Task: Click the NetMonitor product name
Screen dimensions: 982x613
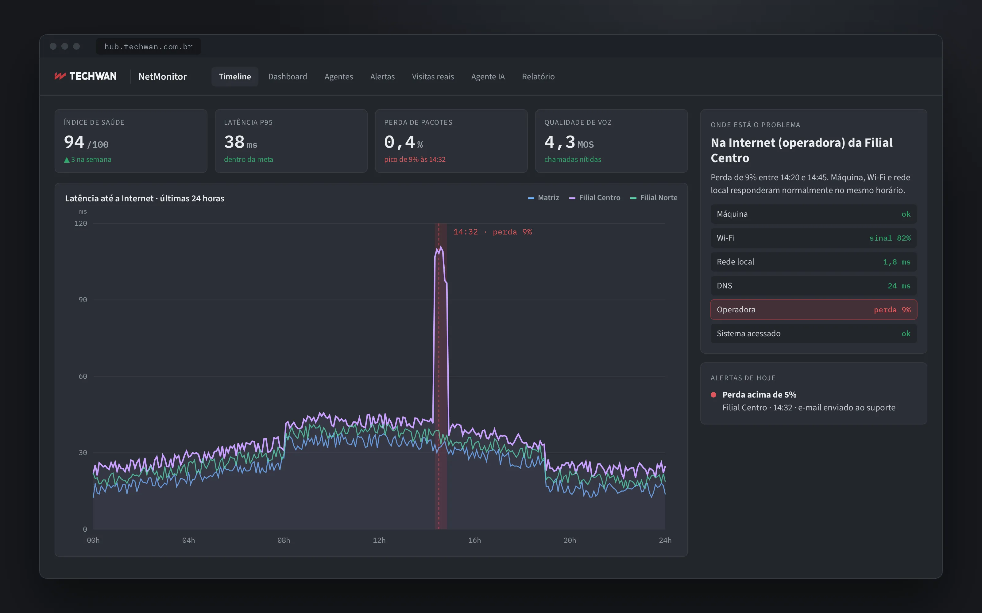Action: [162, 76]
